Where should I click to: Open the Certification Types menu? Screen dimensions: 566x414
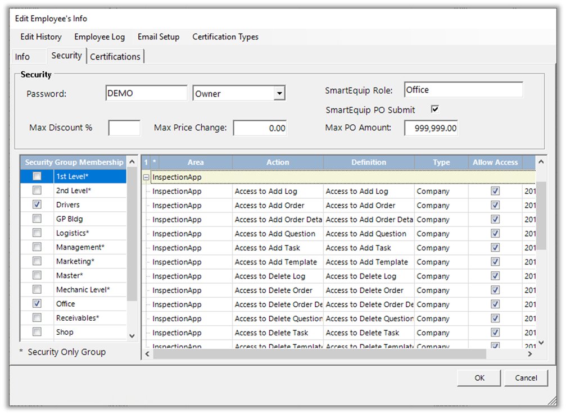225,37
